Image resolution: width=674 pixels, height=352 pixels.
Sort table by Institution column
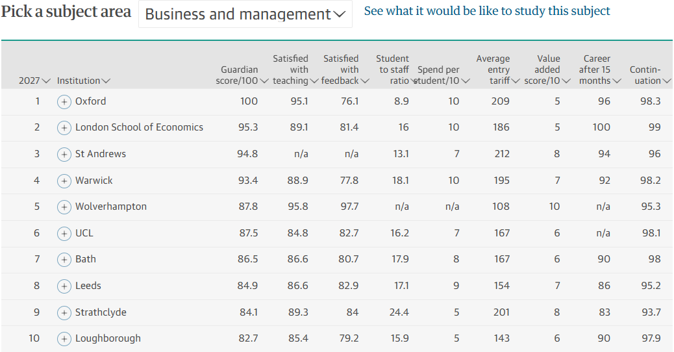83,81
